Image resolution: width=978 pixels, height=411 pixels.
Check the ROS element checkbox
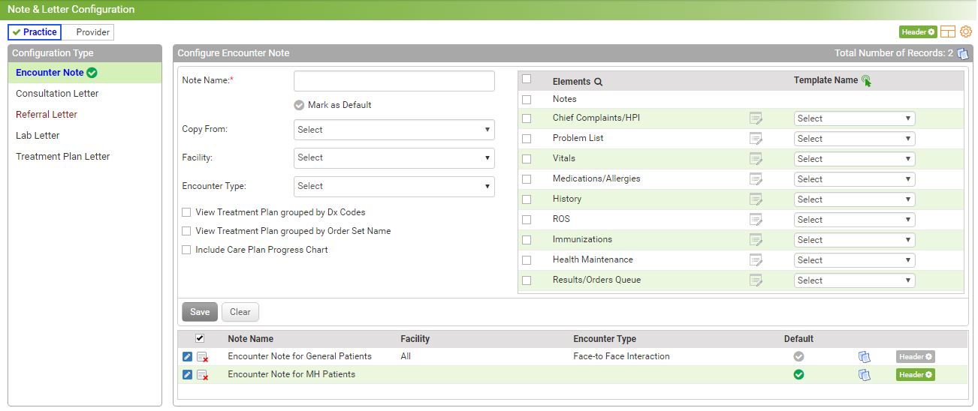[x=527, y=220]
